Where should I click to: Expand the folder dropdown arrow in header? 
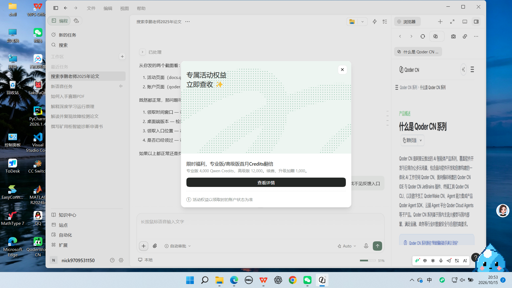[x=362, y=22]
